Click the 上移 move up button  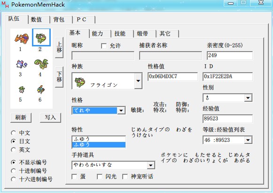point(59,47)
